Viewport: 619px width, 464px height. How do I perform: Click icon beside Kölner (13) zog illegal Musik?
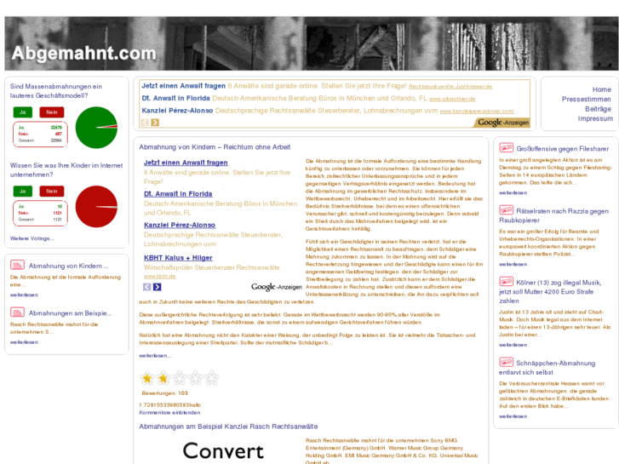click(506, 282)
